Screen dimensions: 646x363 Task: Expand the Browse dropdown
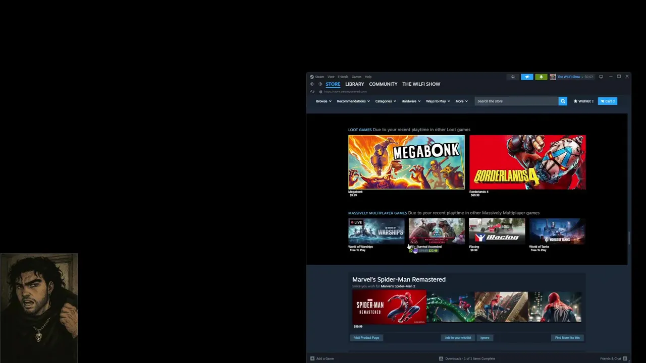(x=324, y=101)
